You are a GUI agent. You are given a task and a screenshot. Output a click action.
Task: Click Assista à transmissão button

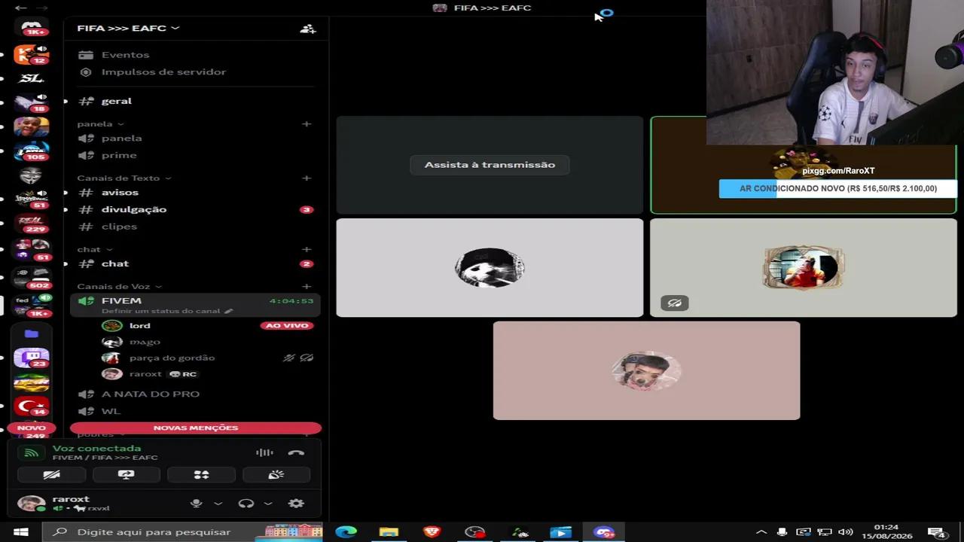coord(490,165)
